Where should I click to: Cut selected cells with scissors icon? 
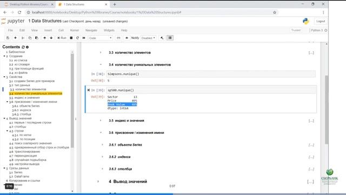[23, 38]
